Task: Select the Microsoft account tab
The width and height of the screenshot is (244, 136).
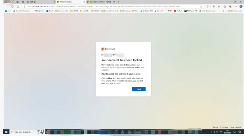Action: 71,2
